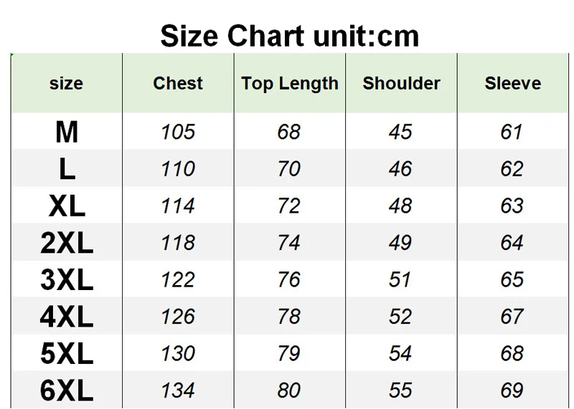The height and width of the screenshot is (409, 574).
Task: Click the Size Chart unit:cm title
Action: (290, 36)
